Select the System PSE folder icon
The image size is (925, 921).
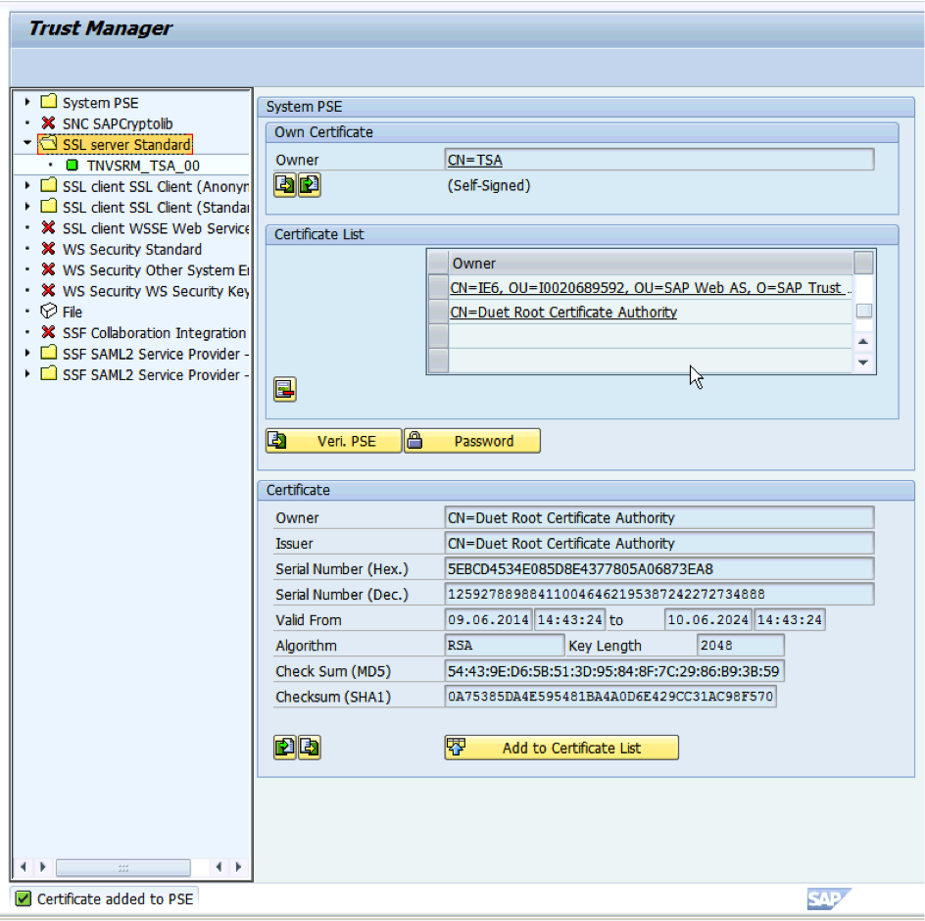49,102
